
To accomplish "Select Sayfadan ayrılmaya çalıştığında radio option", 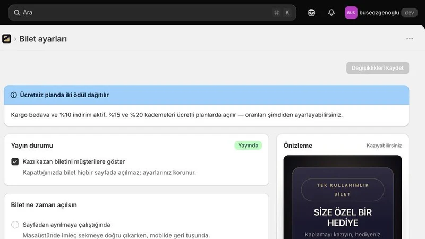I will pos(15,225).
